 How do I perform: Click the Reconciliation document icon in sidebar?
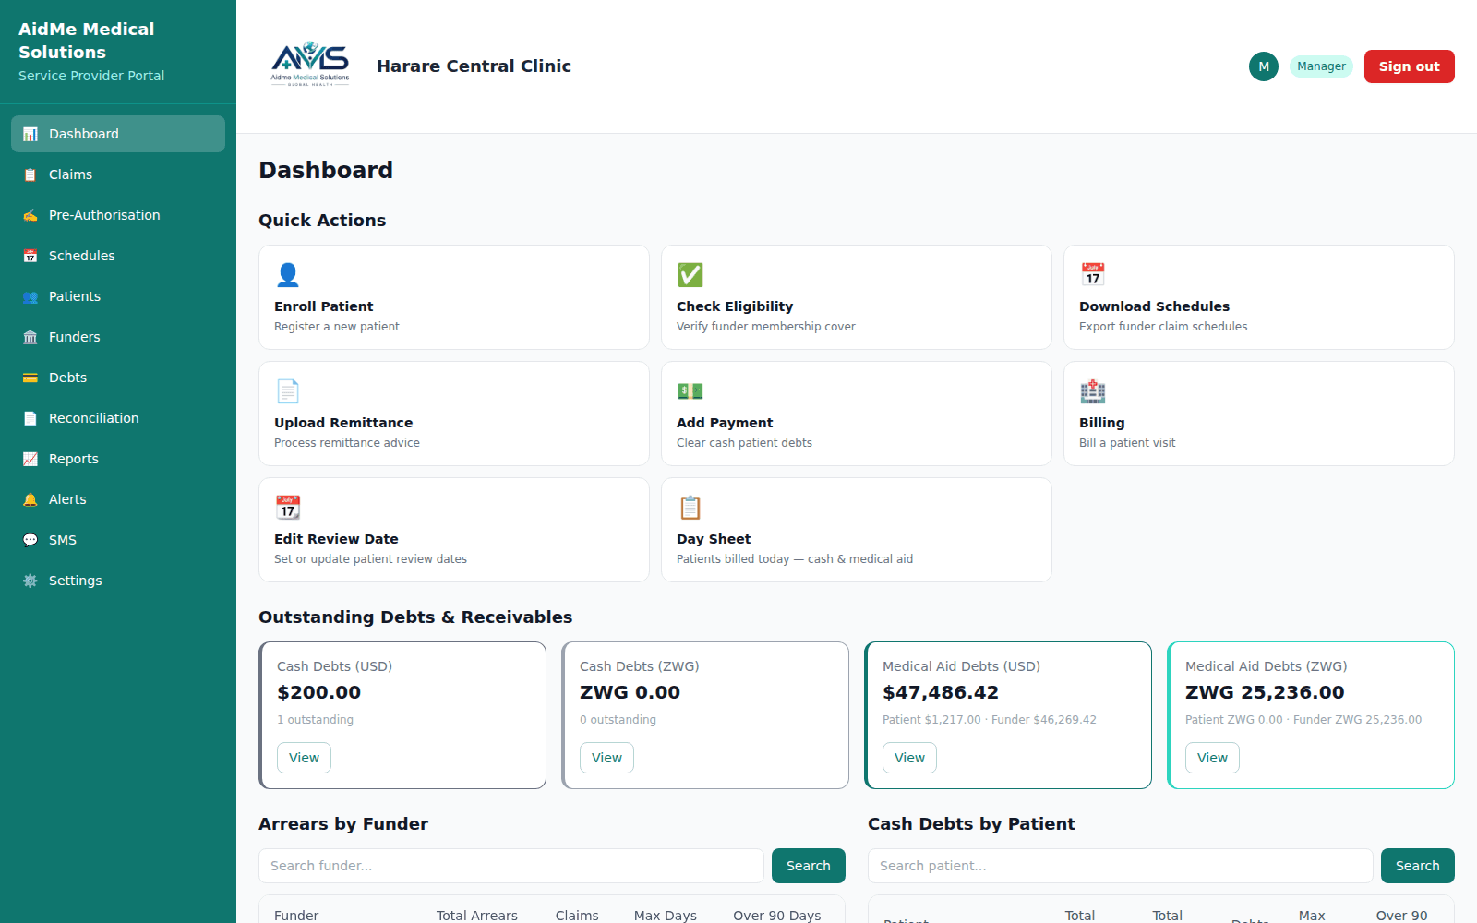pyautogui.click(x=30, y=418)
